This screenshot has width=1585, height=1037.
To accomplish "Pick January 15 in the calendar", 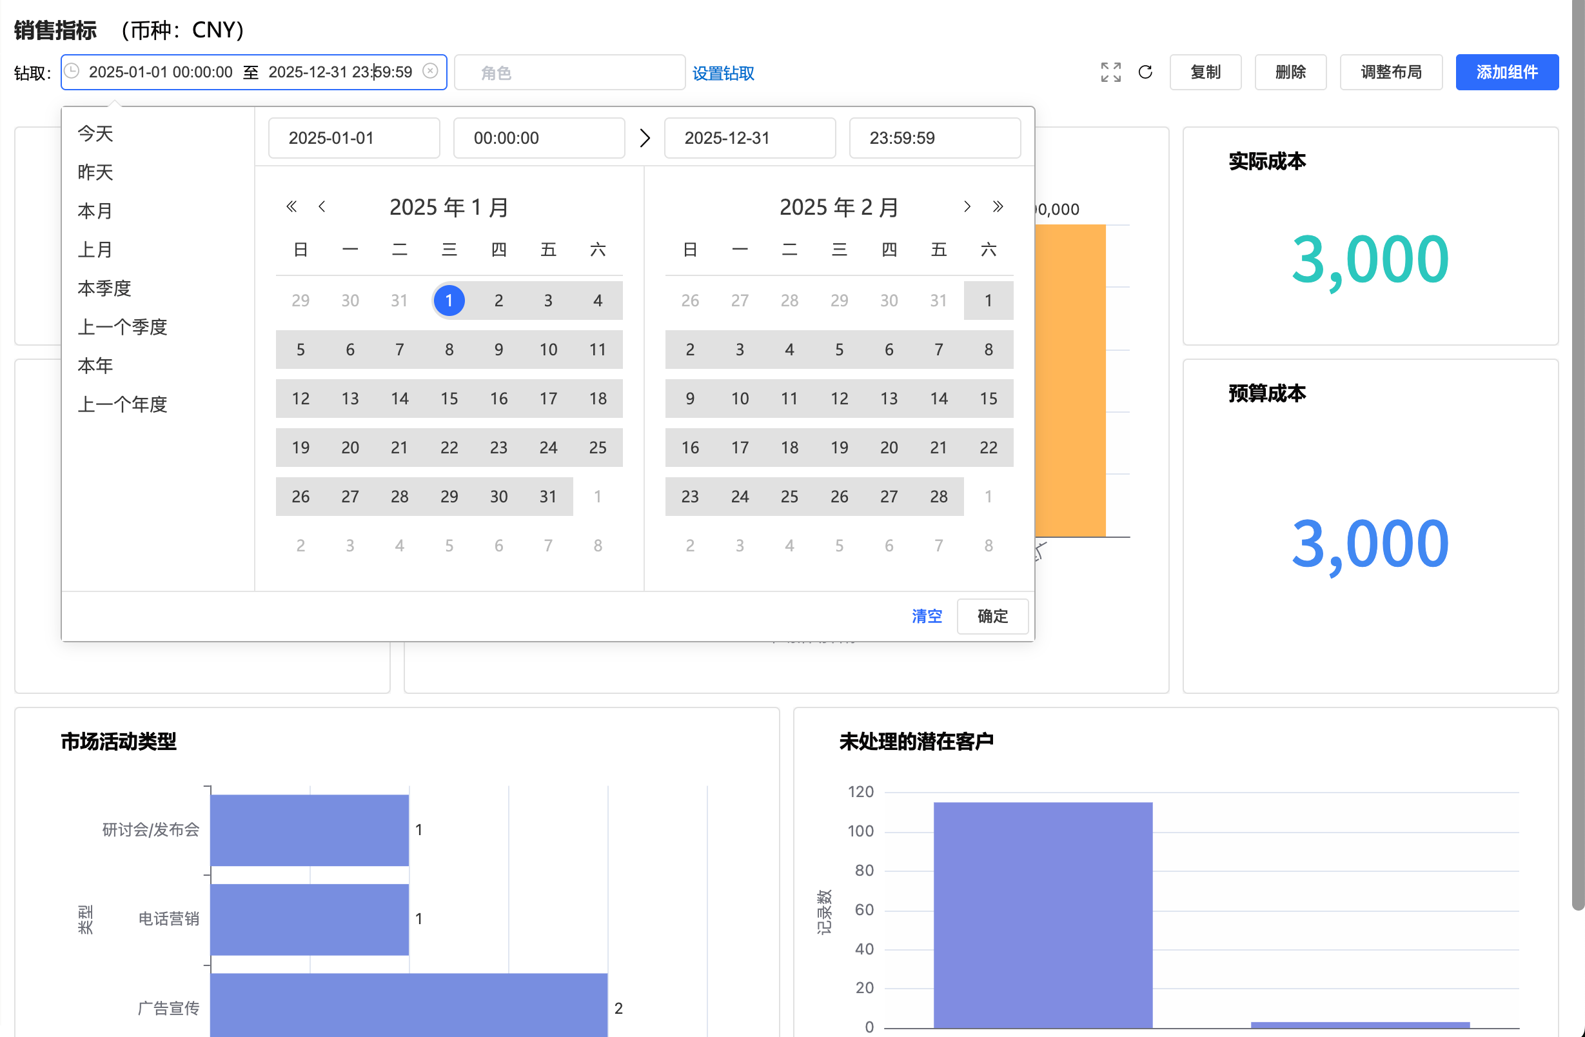I will coord(449,399).
